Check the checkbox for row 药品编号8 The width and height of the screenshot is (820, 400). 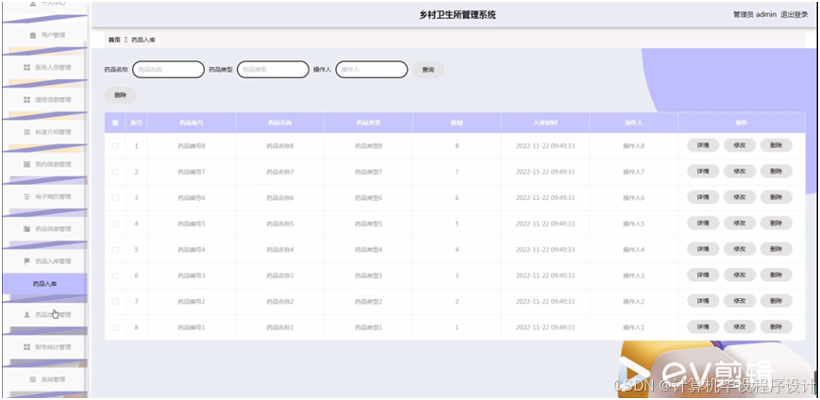point(115,146)
